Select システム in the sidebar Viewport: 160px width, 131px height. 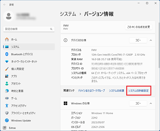coord(29,47)
